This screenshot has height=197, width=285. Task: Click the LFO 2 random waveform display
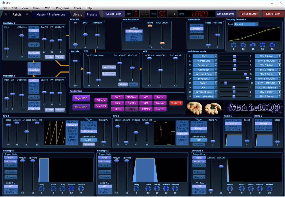point(164,133)
